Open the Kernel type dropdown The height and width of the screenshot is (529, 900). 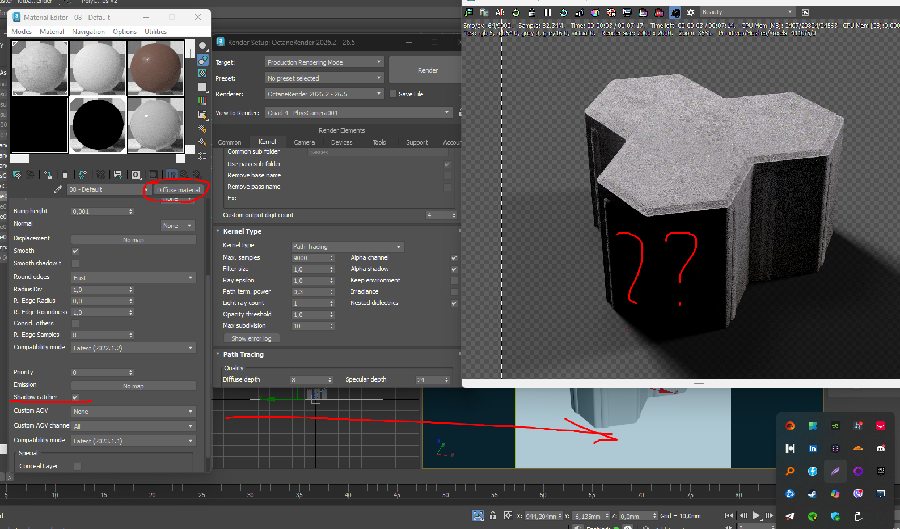coord(347,247)
